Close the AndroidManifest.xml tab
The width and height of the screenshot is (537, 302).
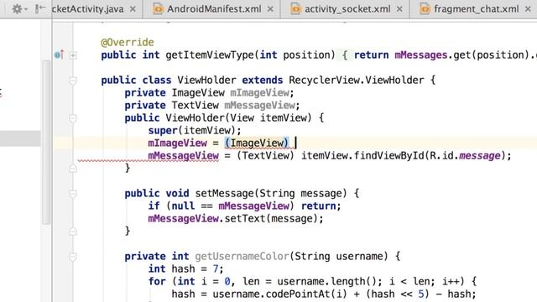pos(270,9)
